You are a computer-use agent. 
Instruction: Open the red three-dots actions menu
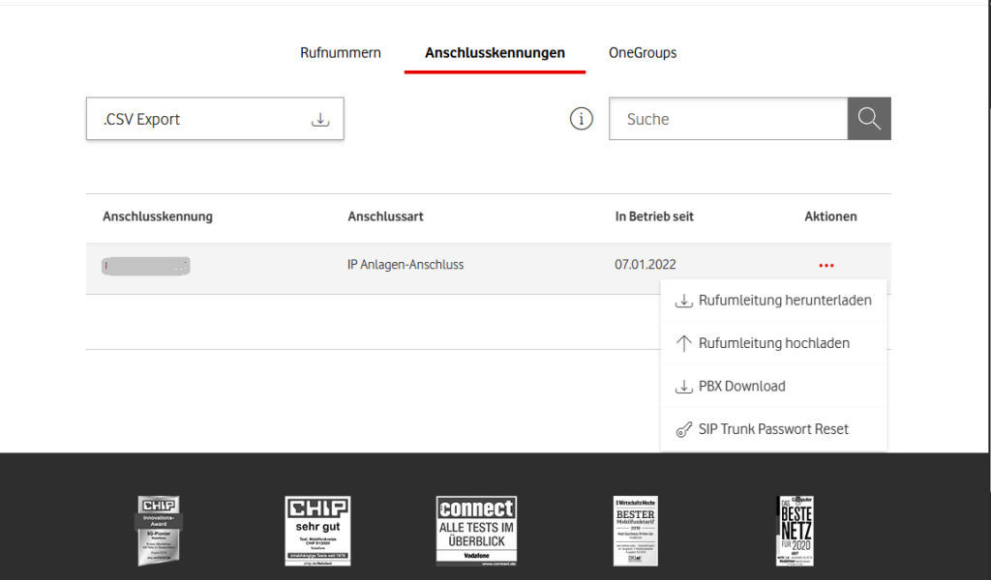[x=826, y=266]
